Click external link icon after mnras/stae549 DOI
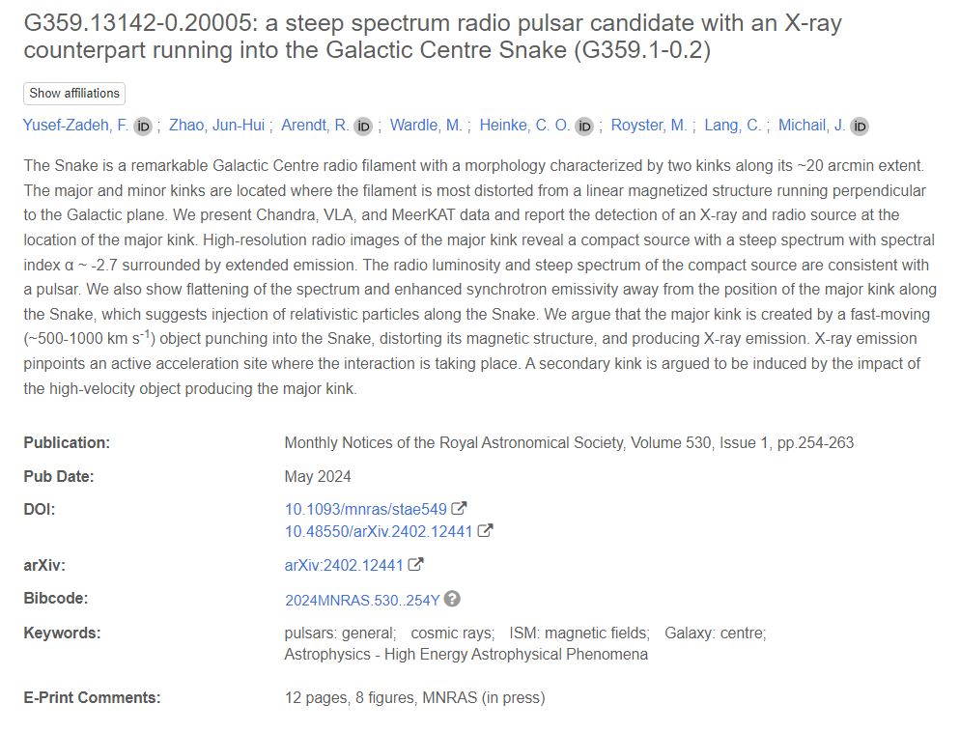 click(459, 509)
